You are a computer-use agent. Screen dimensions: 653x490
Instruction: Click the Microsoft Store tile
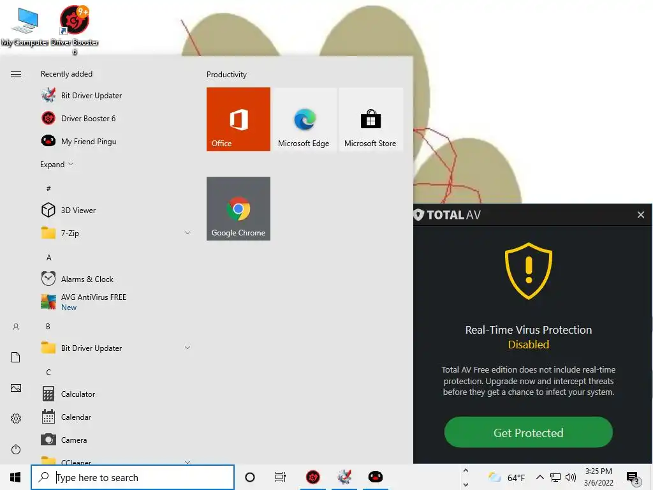click(x=371, y=119)
